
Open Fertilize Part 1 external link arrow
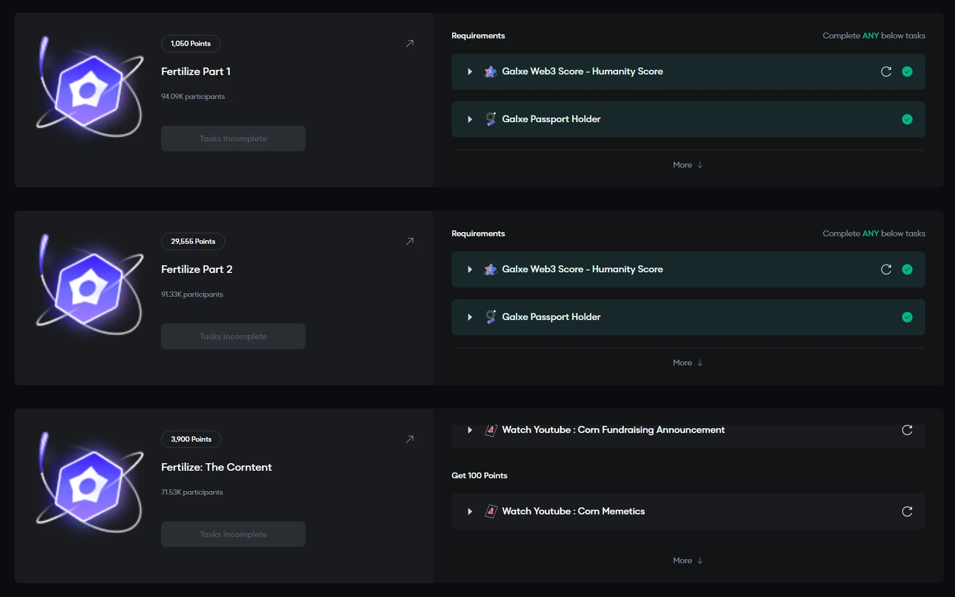[410, 44]
